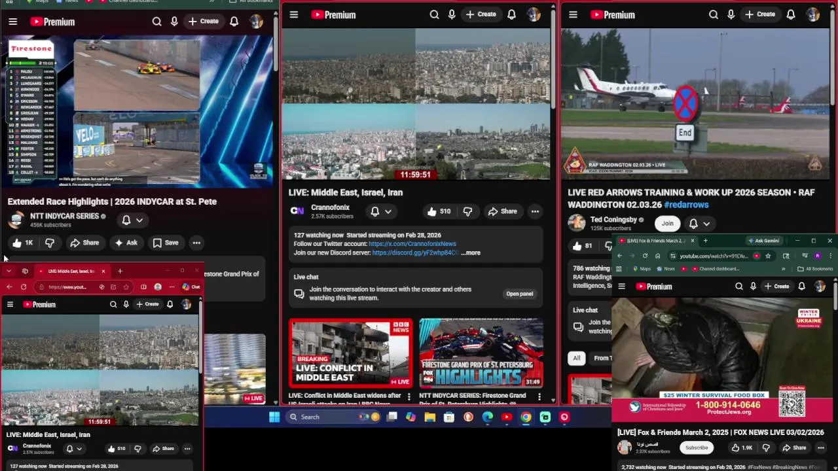Viewport: 838px width, 471px height.
Task: Open new tab in Fox & Friends window
Action: pyautogui.click(x=705, y=241)
